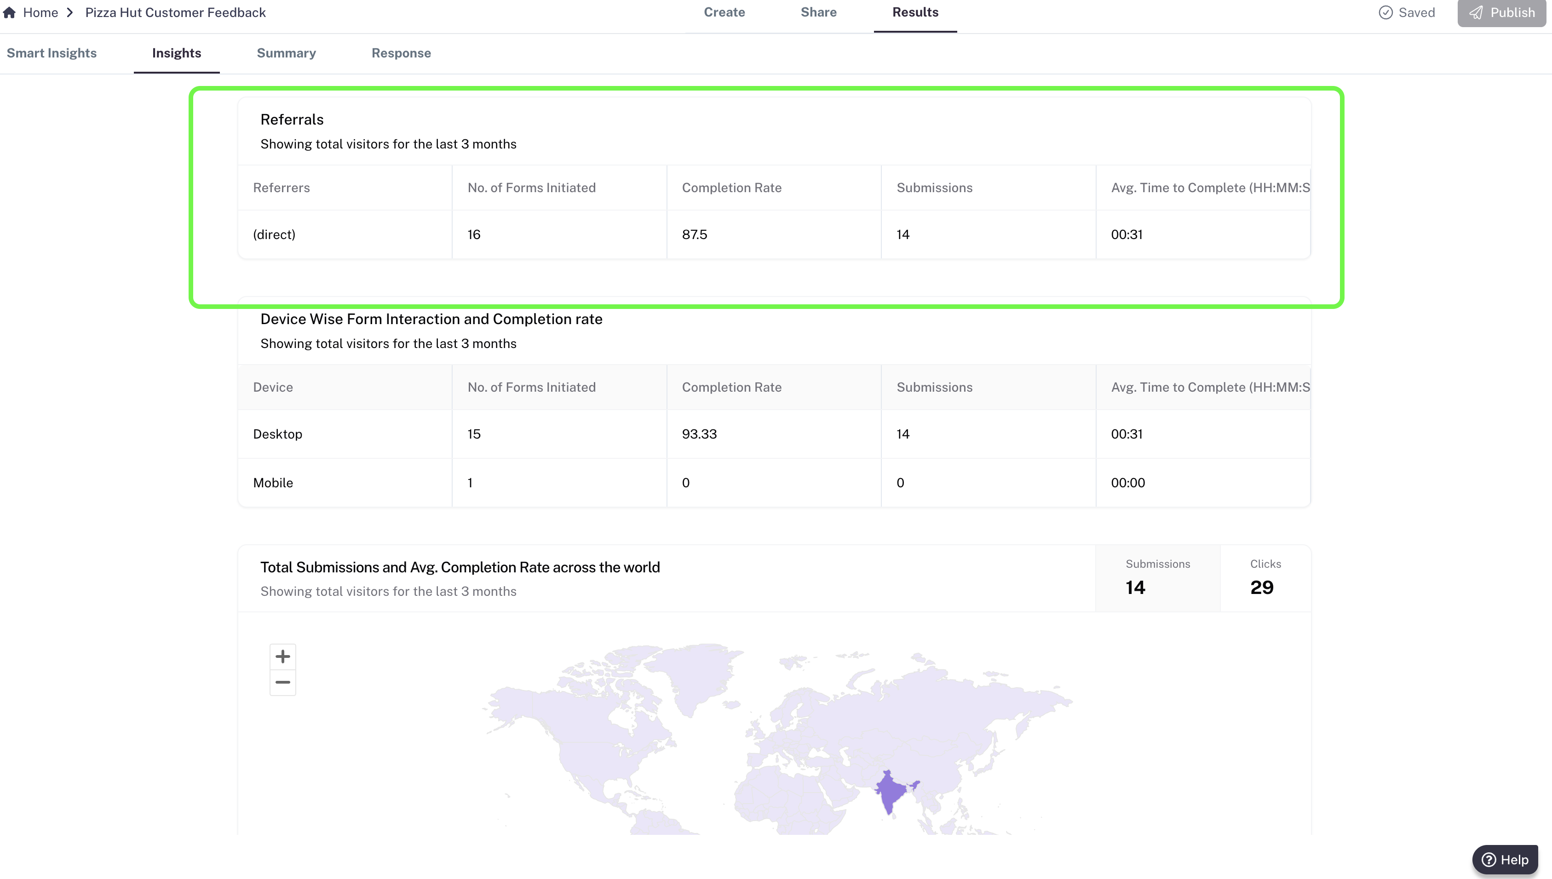Click the (direct) referrer row
The height and width of the screenshot is (879, 1552).
coord(274,234)
